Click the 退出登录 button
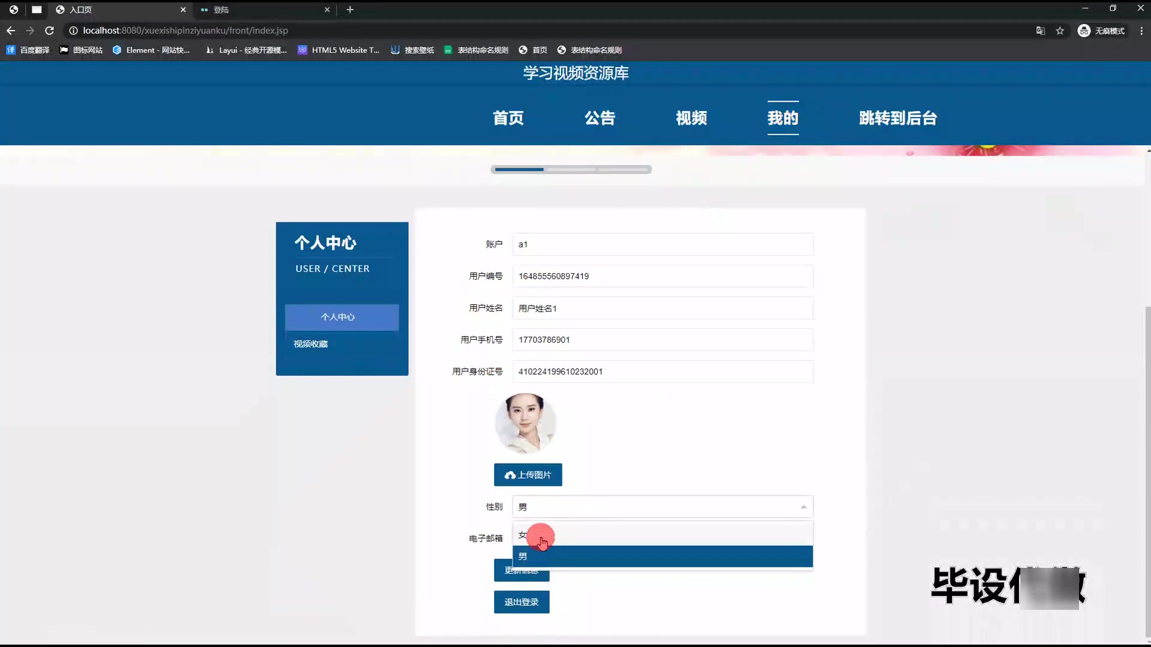This screenshot has height=647, width=1151. [522, 602]
